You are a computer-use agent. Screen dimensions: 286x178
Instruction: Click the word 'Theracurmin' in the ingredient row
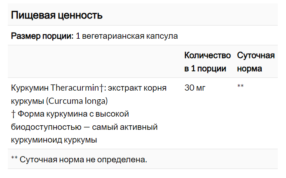[x=75, y=88]
